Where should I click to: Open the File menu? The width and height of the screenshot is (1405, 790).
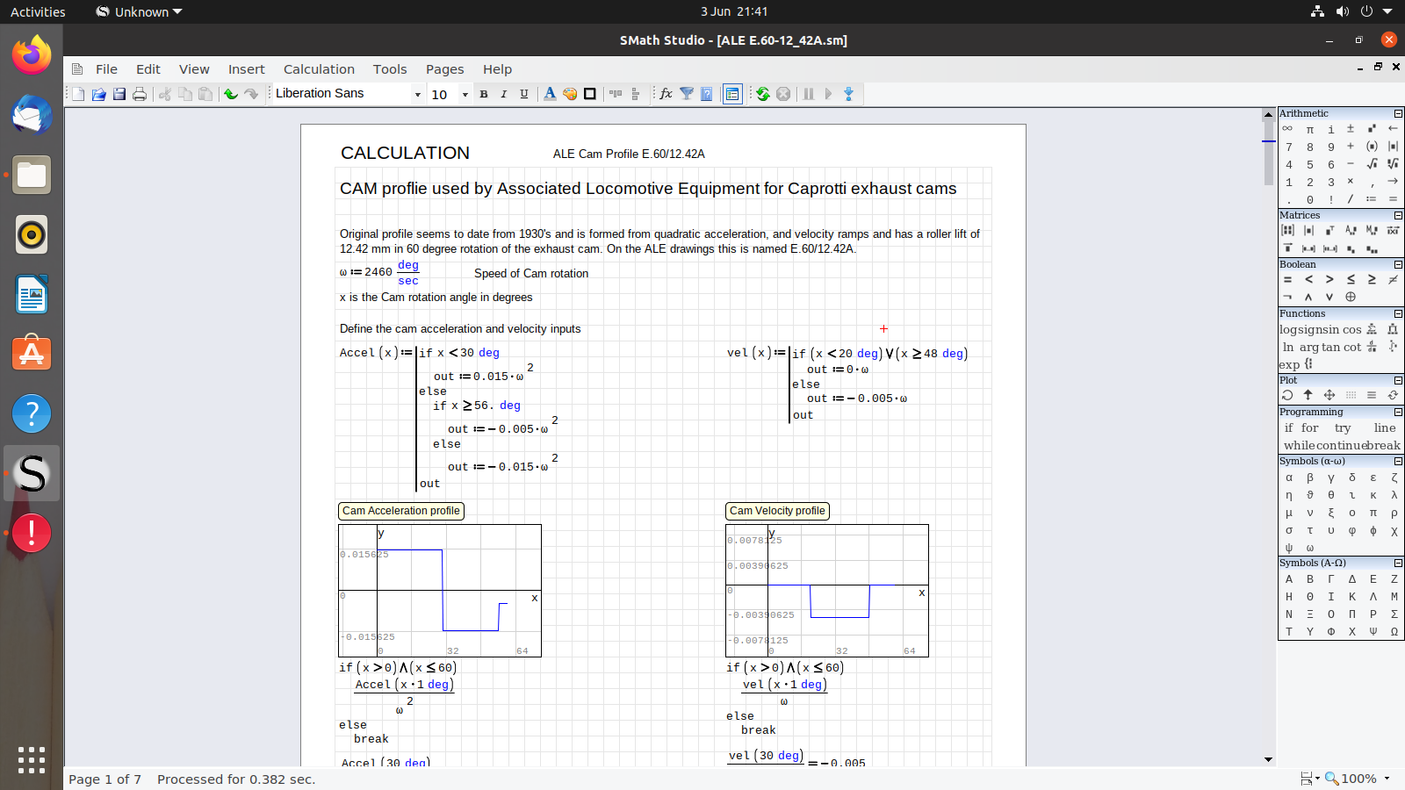coord(106,69)
